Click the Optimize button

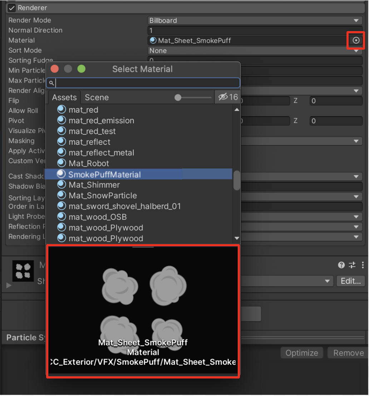pyautogui.click(x=302, y=353)
